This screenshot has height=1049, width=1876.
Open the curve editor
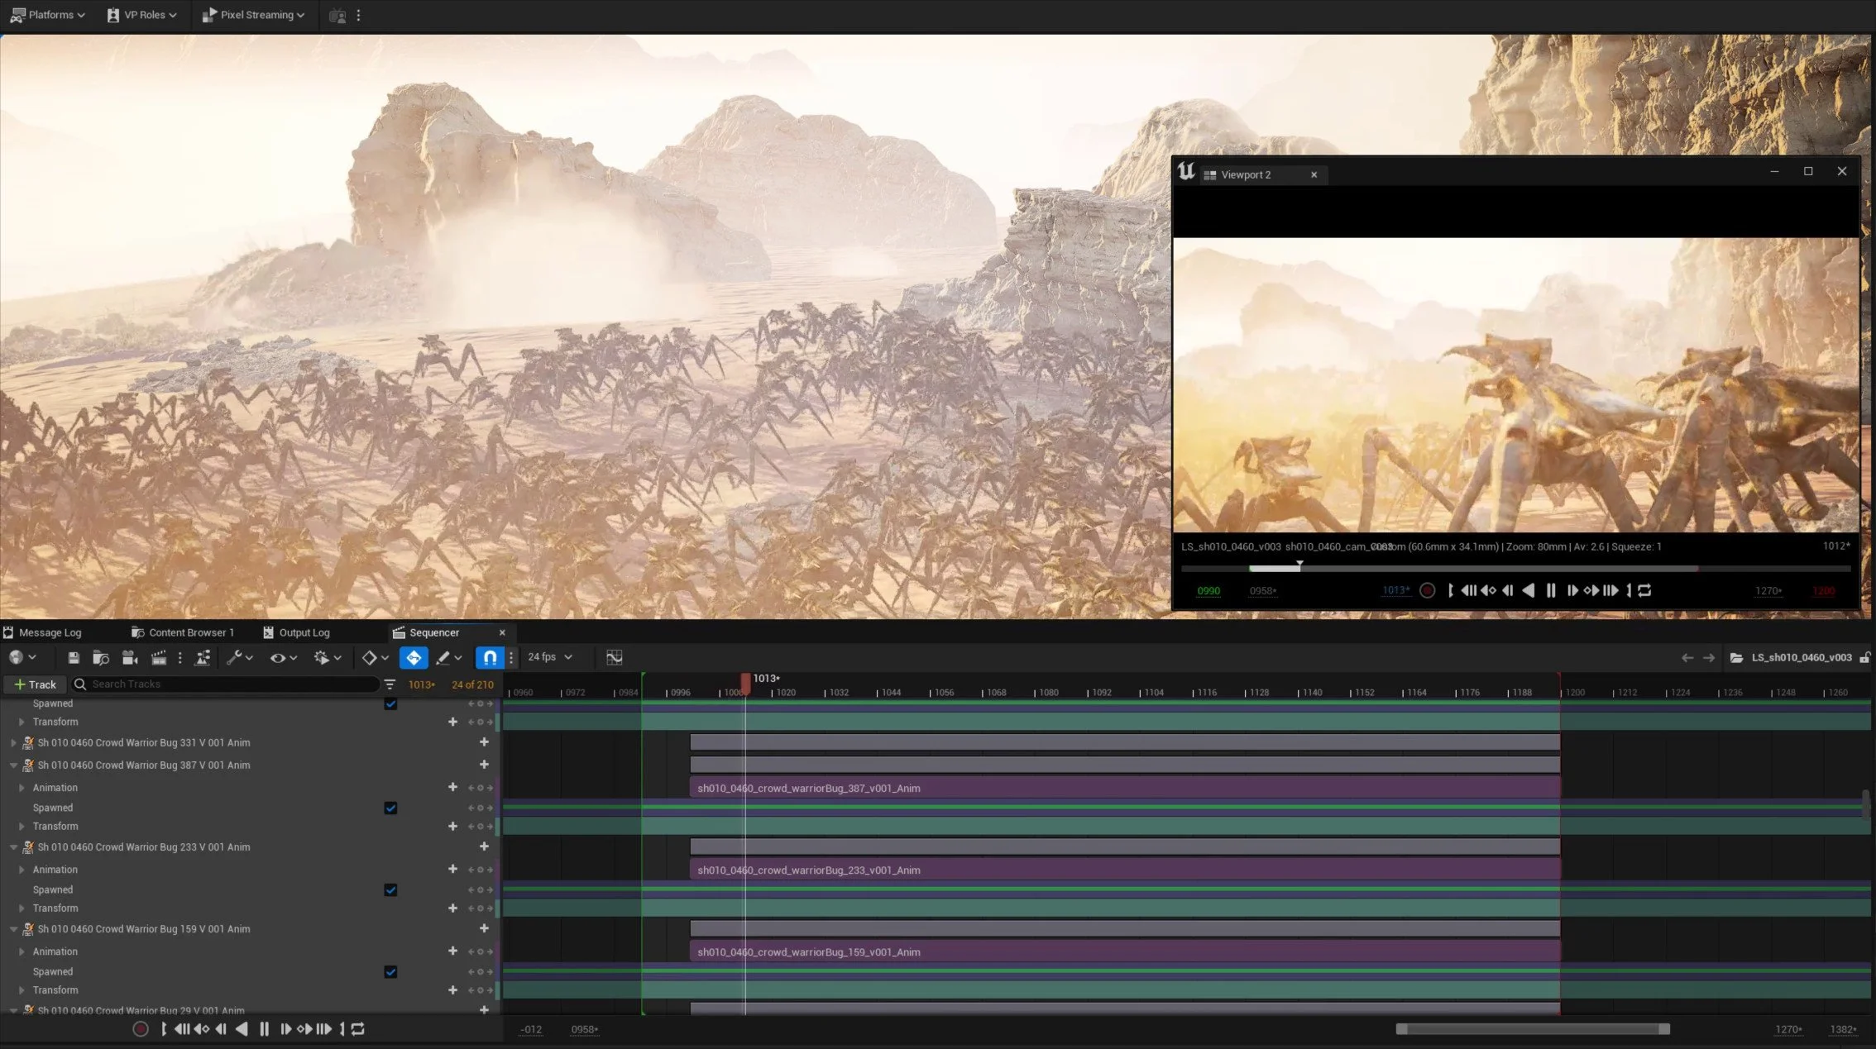(614, 658)
